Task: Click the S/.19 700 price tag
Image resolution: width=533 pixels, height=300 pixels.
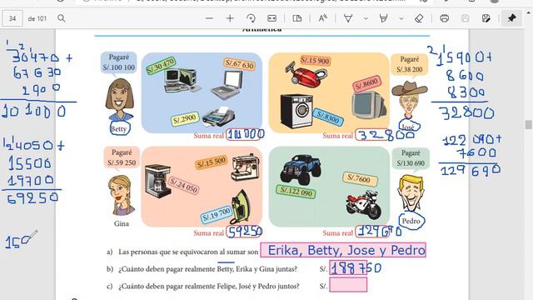Action: coord(217,215)
